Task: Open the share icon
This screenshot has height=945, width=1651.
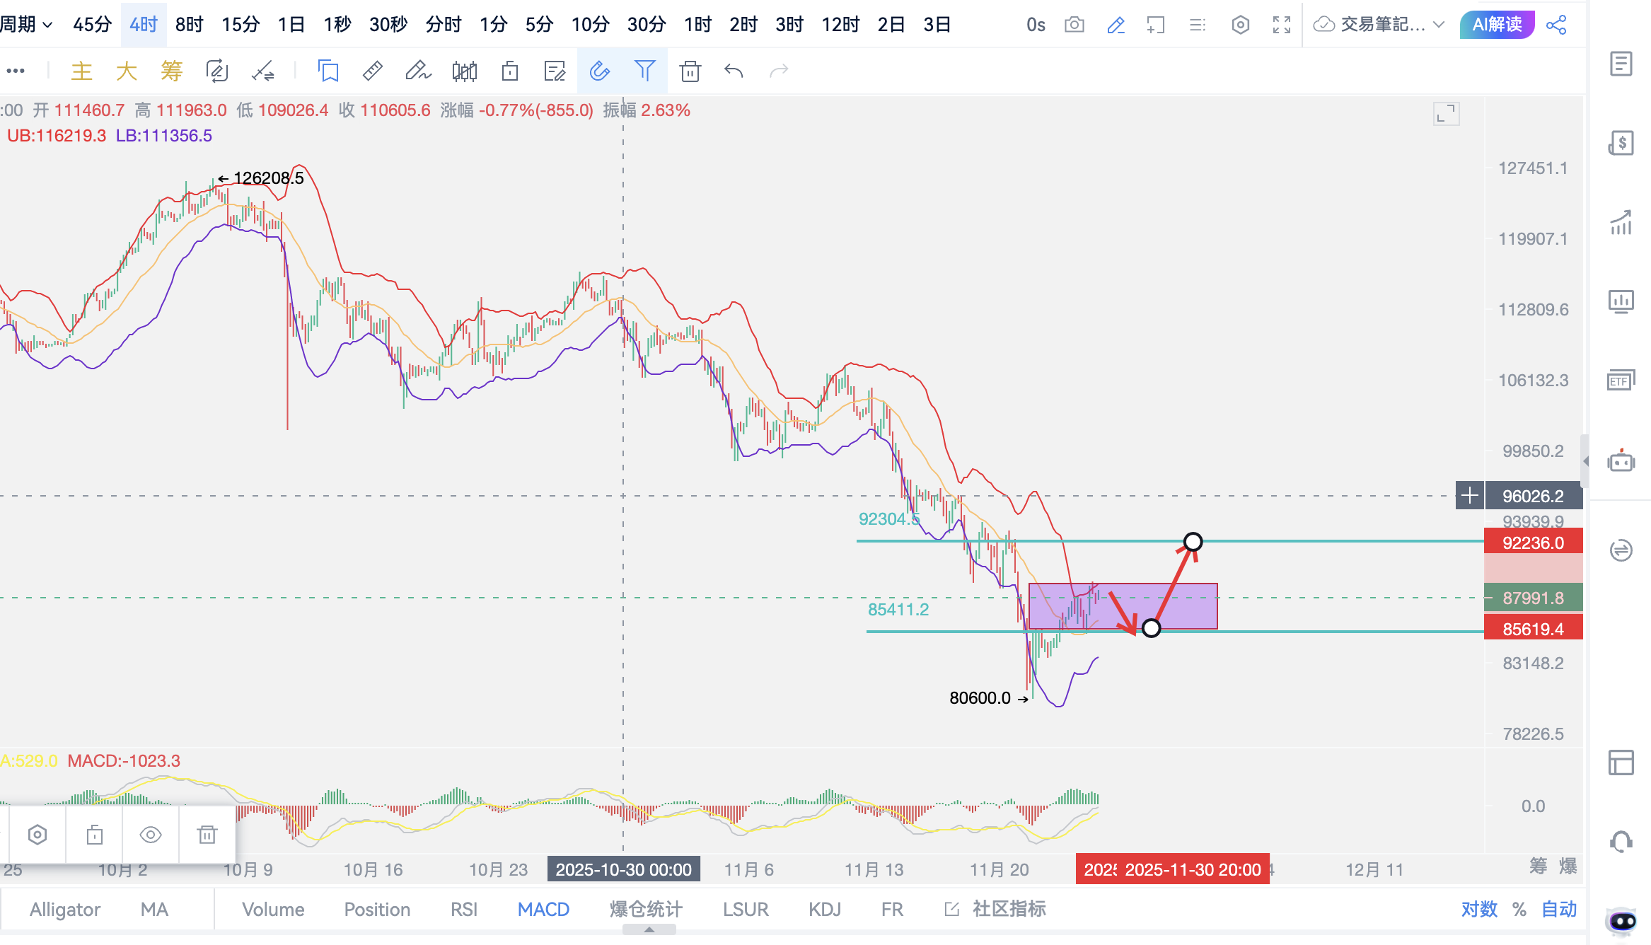Action: [1556, 25]
